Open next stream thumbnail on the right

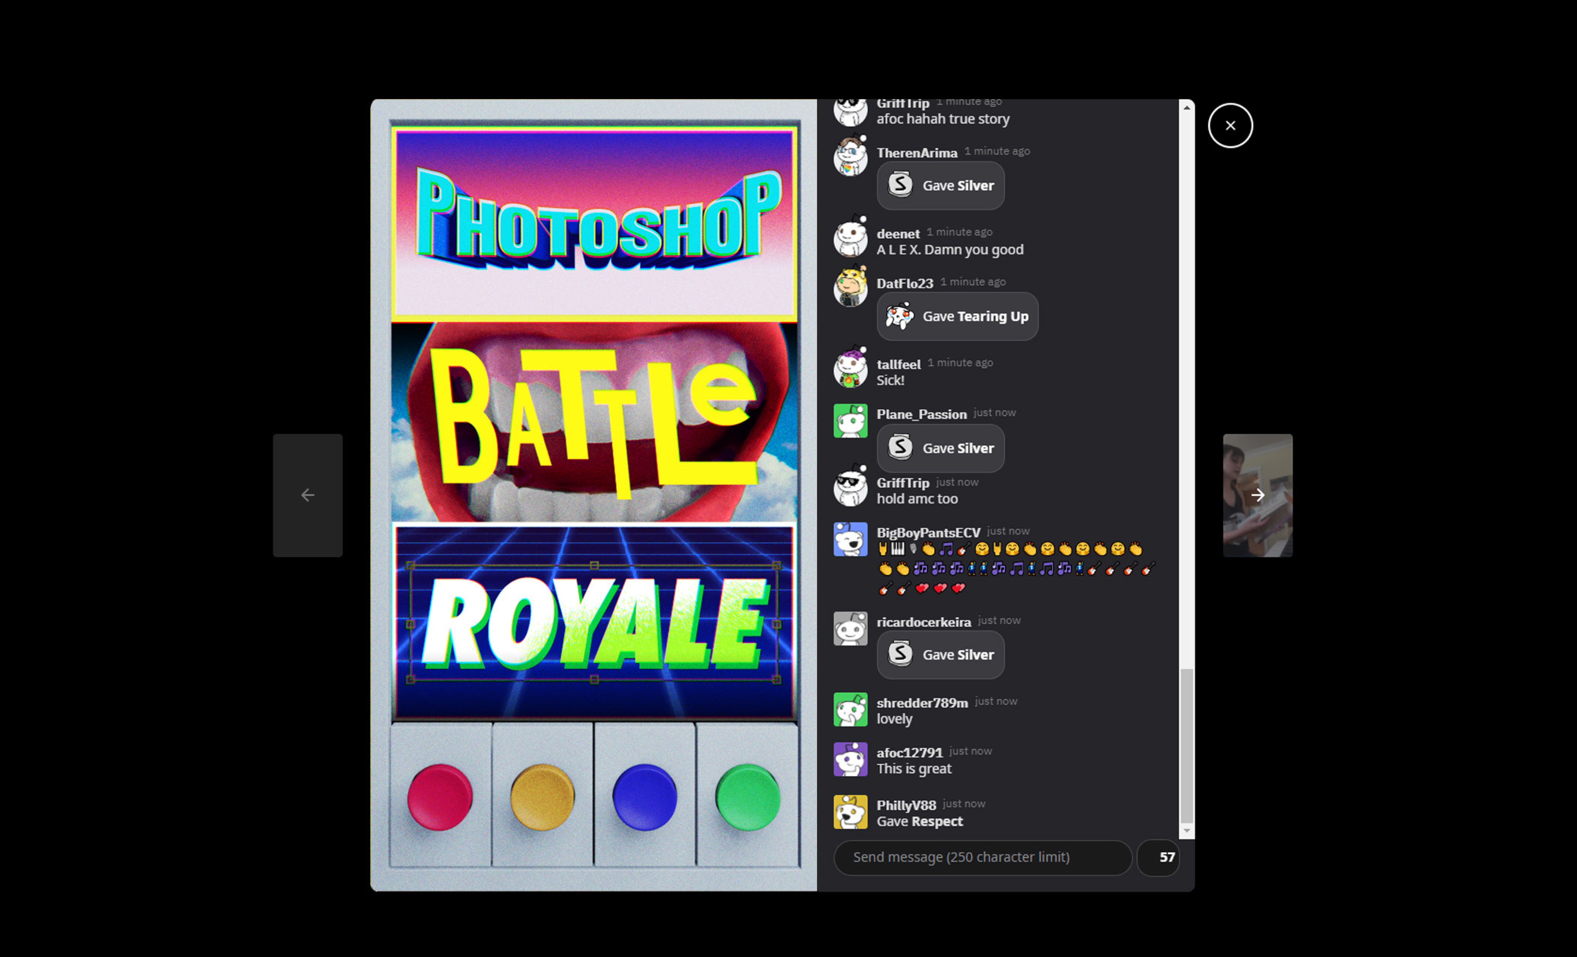(x=1257, y=495)
